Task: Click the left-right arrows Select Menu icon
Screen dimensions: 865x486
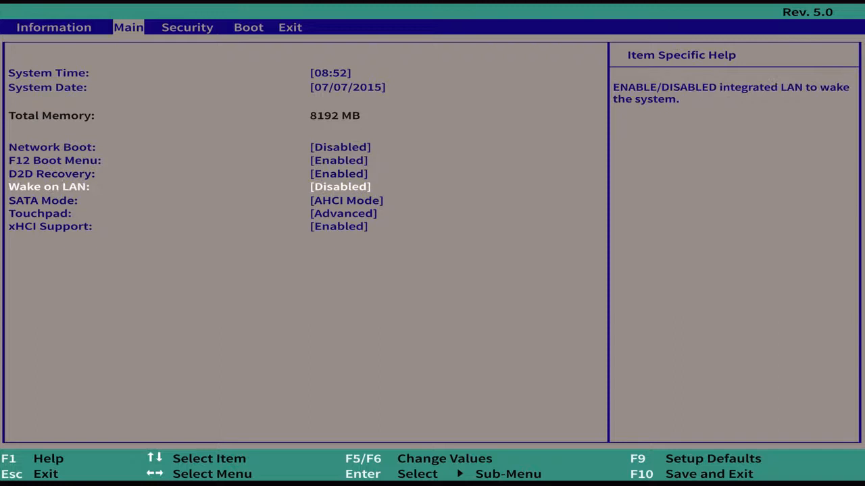Action: point(155,473)
